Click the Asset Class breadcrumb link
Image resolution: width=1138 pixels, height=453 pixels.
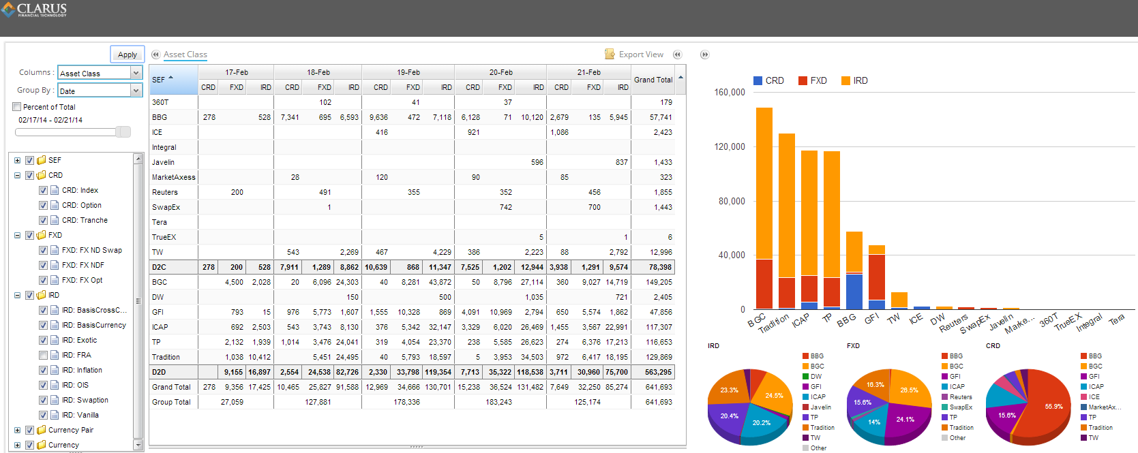(x=185, y=54)
